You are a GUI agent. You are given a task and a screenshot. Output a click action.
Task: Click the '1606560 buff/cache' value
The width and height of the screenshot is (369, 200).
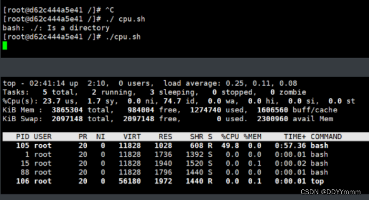tap(297, 110)
